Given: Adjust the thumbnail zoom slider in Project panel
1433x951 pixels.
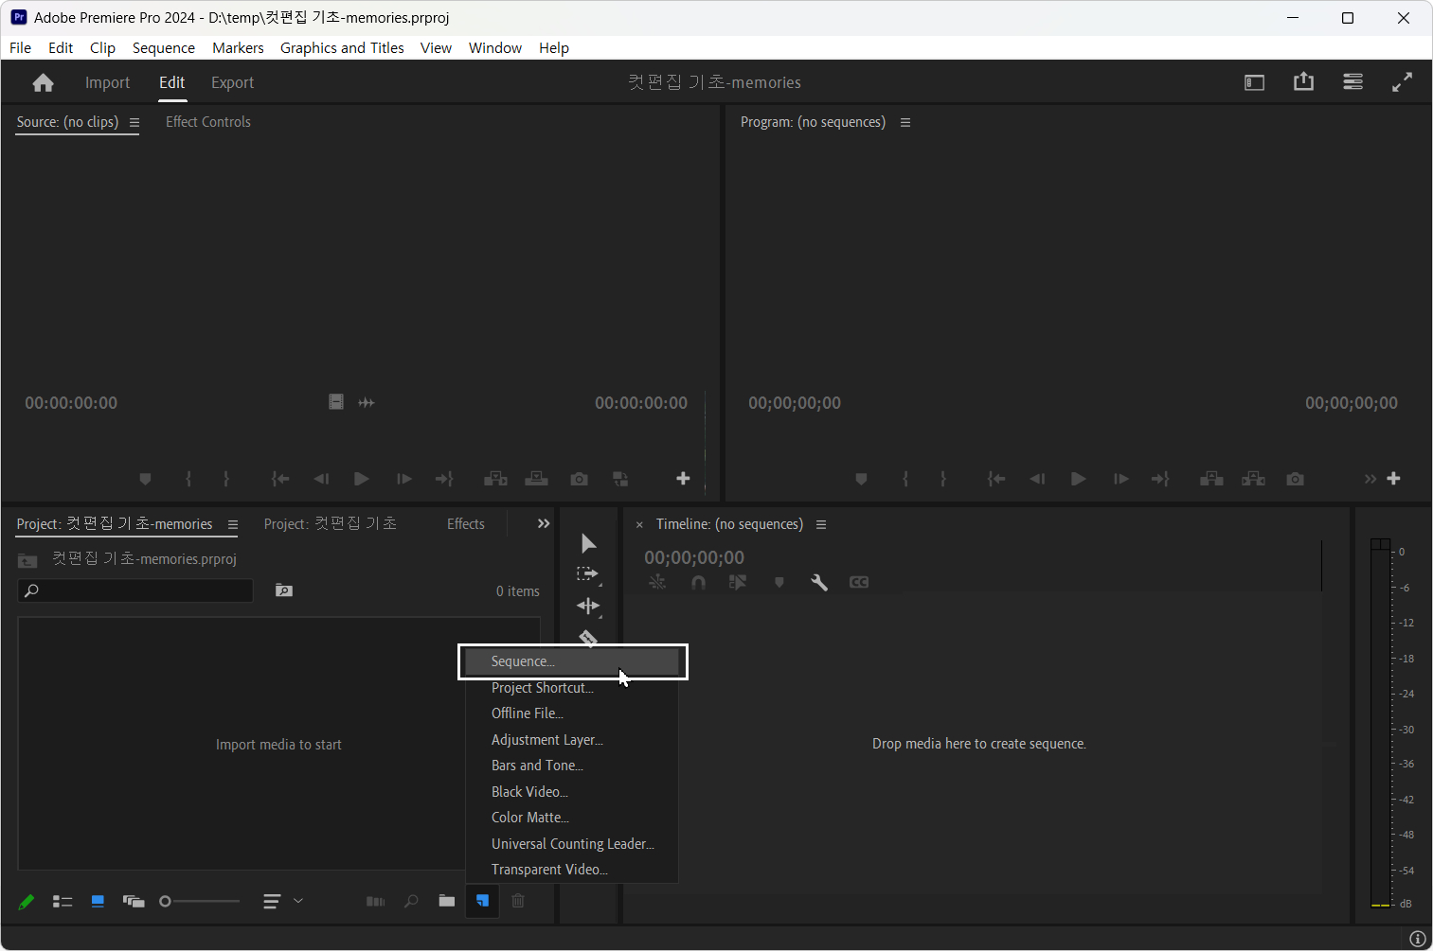Looking at the screenshot, I should 199,902.
